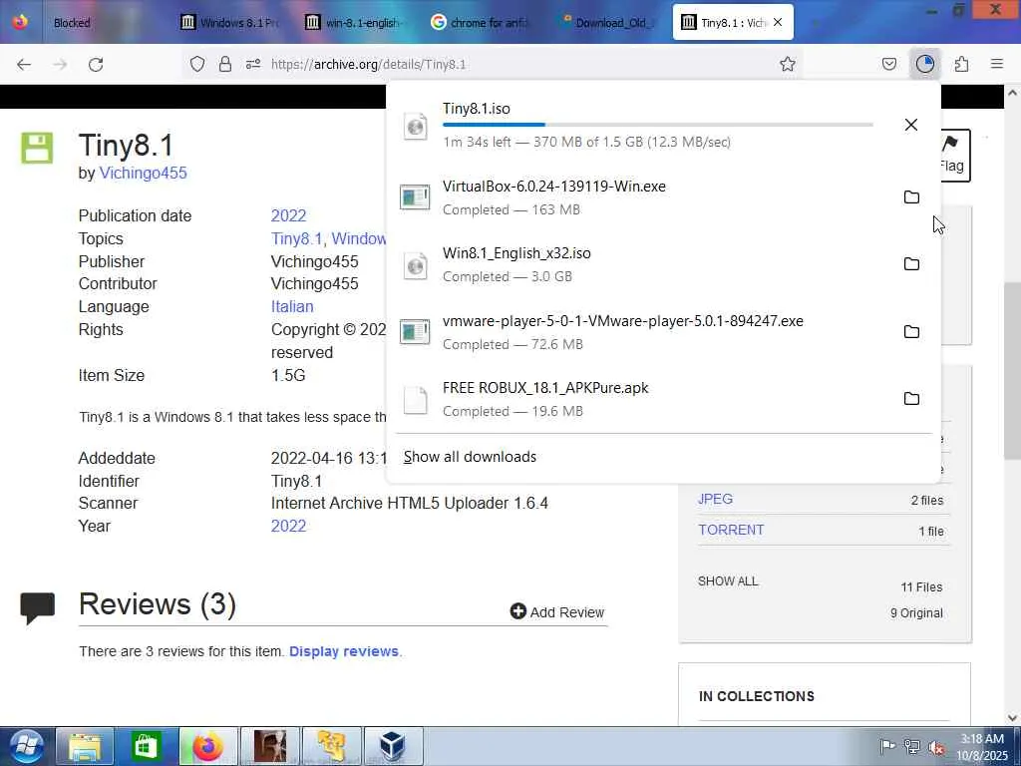
Task: Open the Windows Start button
Action: click(x=26, y=746)
